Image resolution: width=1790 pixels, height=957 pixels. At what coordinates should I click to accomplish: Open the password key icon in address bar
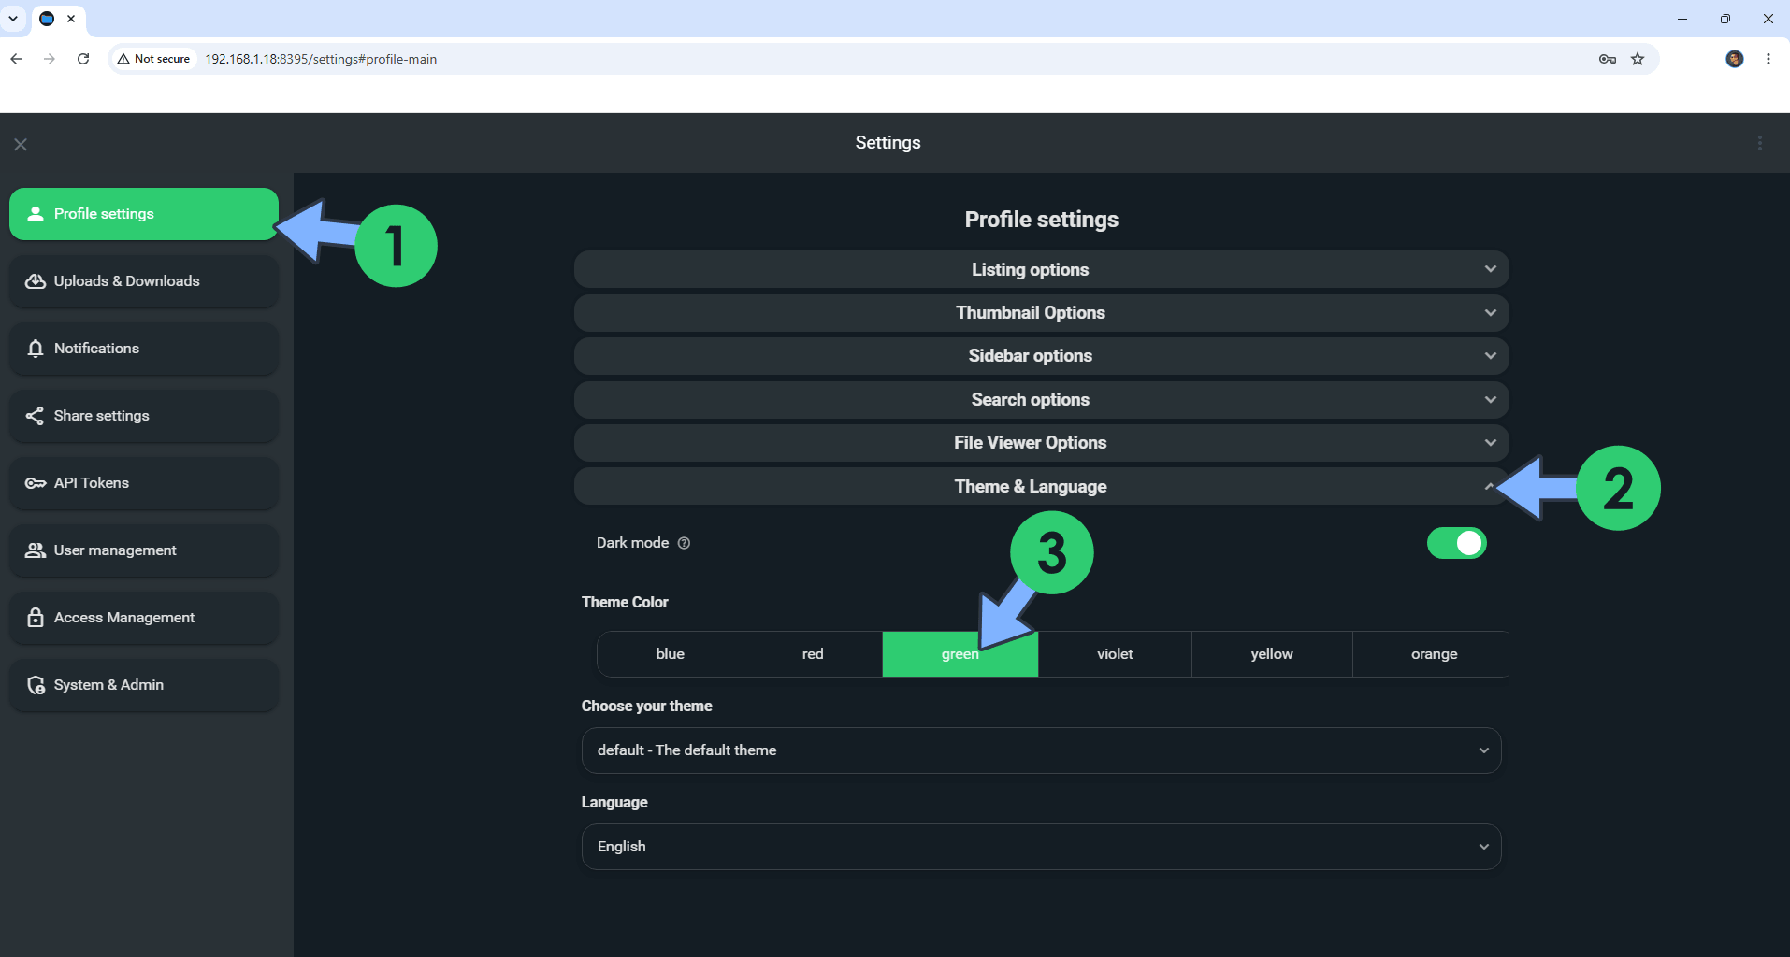[x=1608, y=59]
